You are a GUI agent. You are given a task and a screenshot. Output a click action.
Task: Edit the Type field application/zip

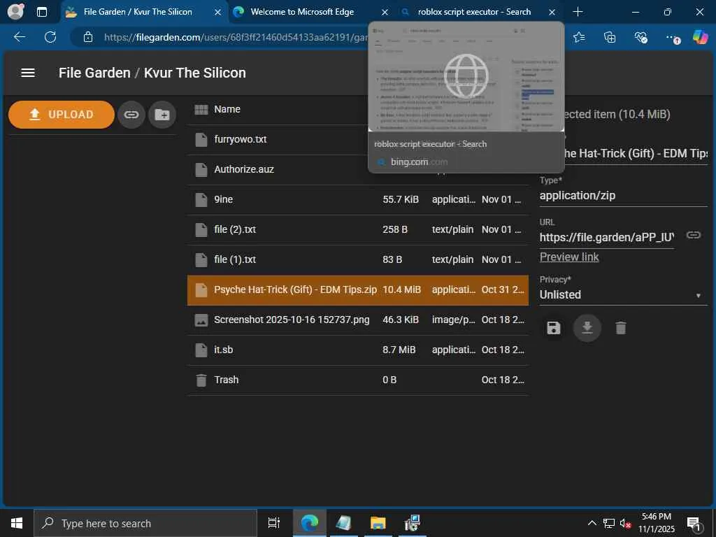click(x=623, y=196)
